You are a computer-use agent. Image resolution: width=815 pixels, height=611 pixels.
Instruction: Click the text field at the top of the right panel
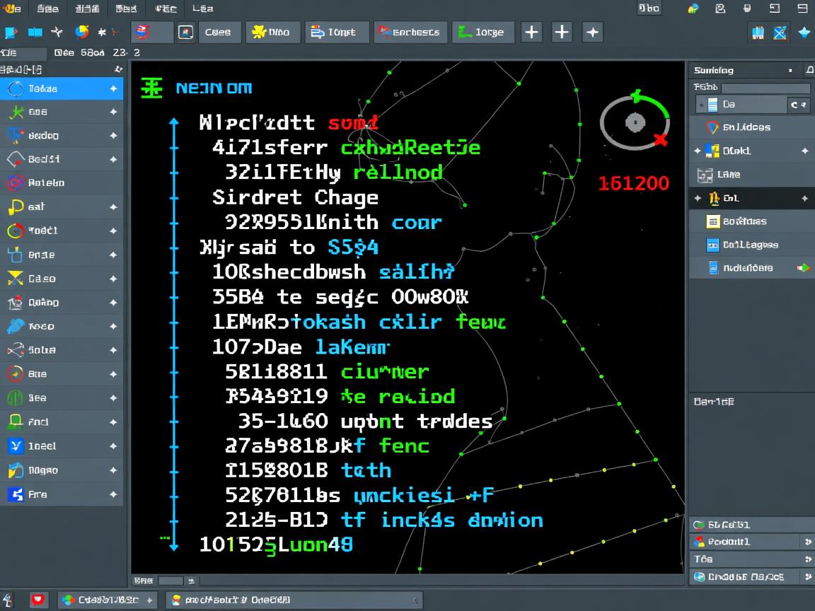(764, 88)
